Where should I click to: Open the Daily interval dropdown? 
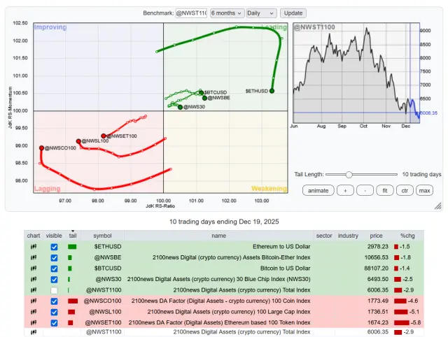tap(261, 13)
